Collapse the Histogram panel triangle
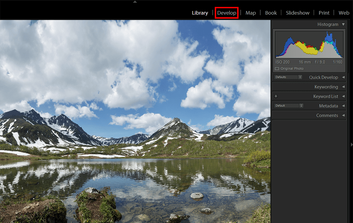Viewport: 353px width, 223px height. point(343,24)
